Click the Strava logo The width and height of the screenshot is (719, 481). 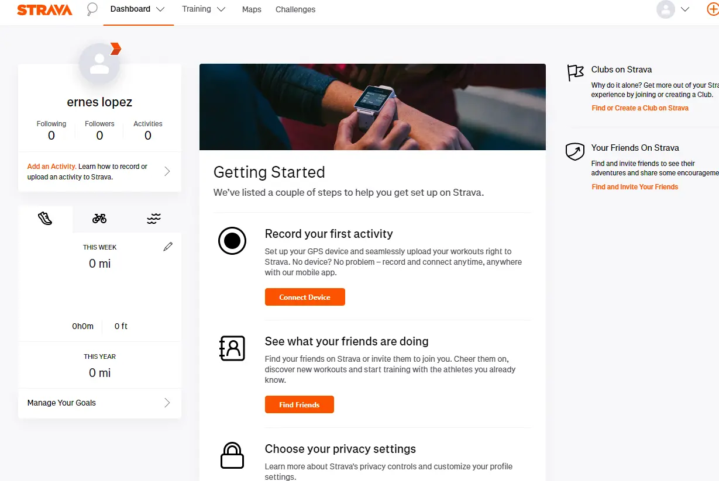[44, 10]
